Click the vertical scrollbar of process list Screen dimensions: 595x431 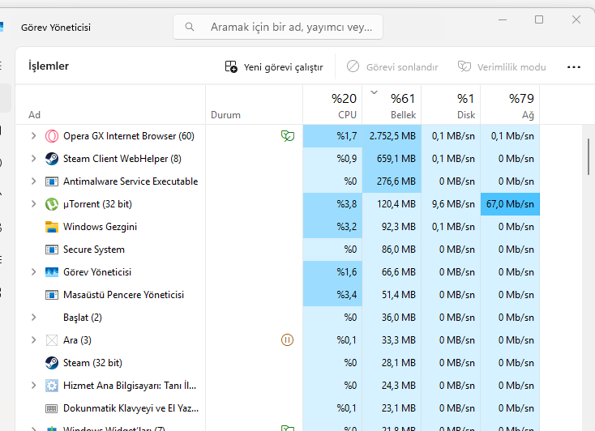588,156
